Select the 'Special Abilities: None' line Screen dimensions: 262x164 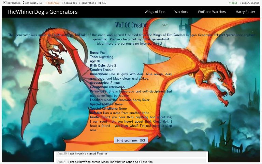pos(106,104)
